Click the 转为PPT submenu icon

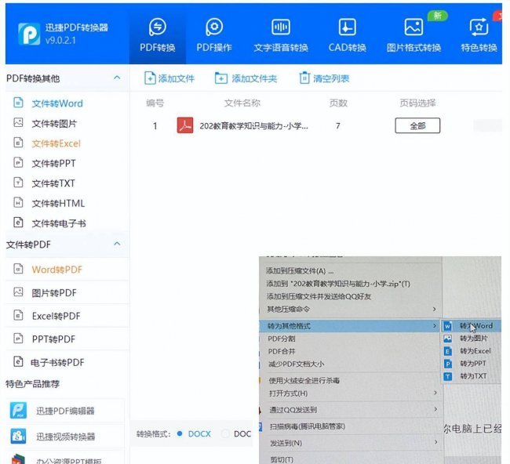448,364
